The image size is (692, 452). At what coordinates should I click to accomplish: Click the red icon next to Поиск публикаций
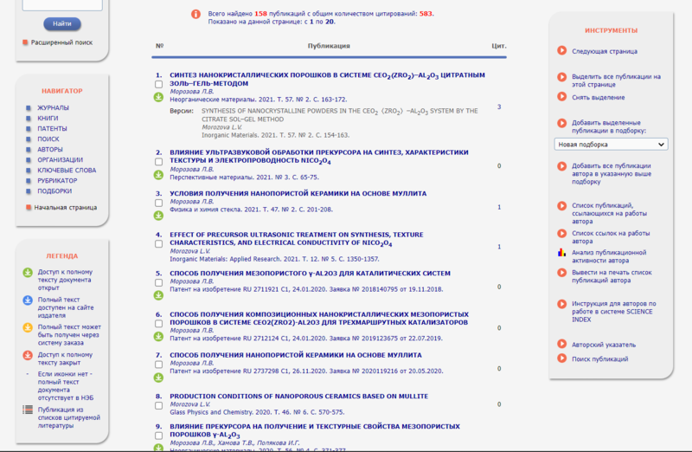pyautogui.click(x=562, y=358)
